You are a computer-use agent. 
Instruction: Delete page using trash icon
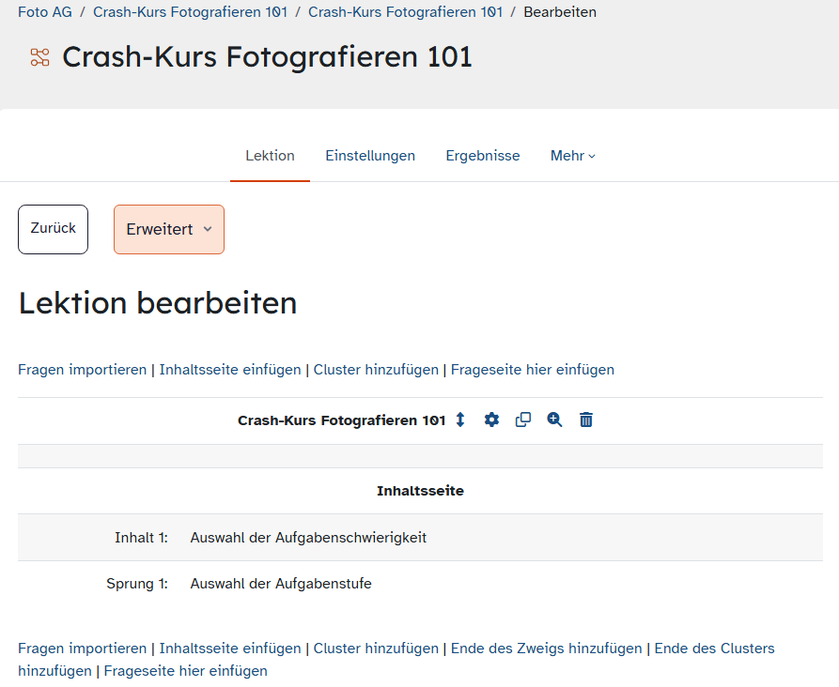tap(586, 420)
